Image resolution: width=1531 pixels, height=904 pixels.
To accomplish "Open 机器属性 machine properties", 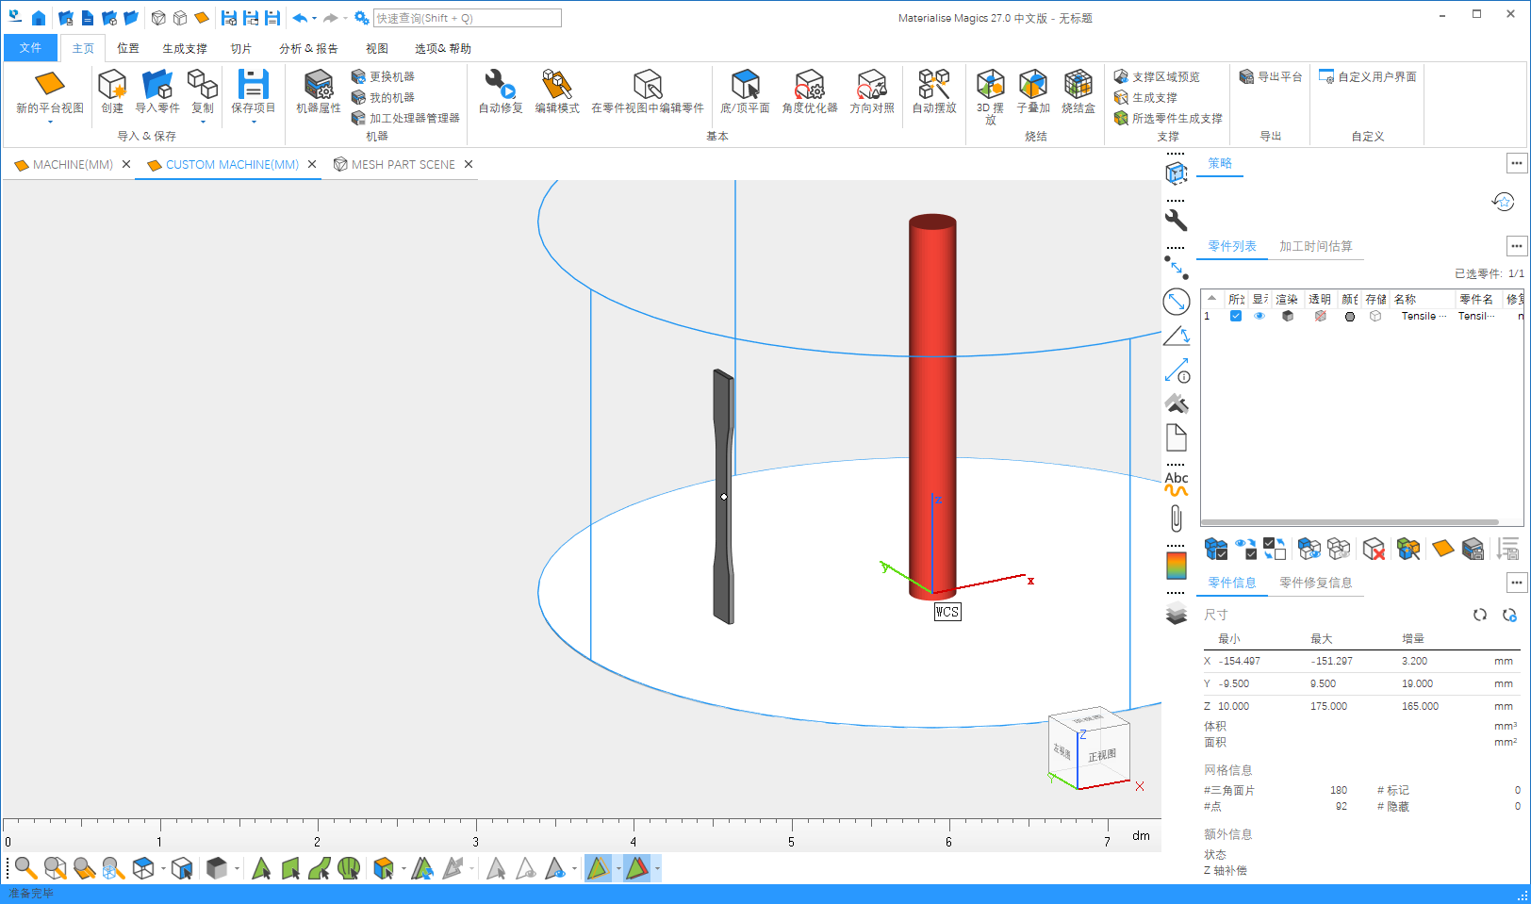I will pos(318,85).
